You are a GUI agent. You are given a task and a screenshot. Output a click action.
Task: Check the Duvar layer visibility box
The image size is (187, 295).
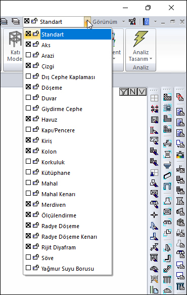tap(28, 98)
